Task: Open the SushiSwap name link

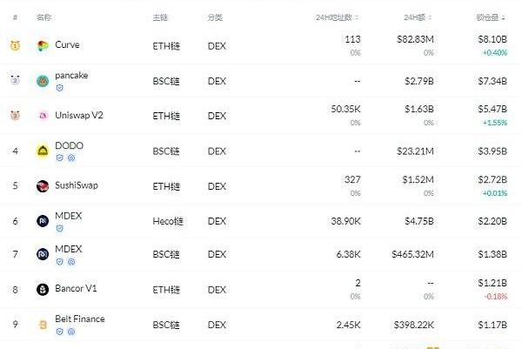Action: point(77,185)
